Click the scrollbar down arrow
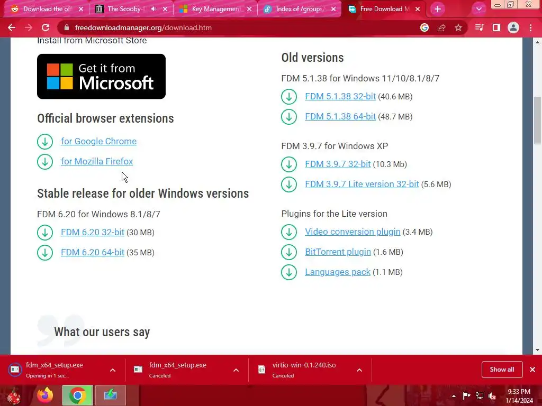This screenshot has width=542, height=406. coord(537,350)
